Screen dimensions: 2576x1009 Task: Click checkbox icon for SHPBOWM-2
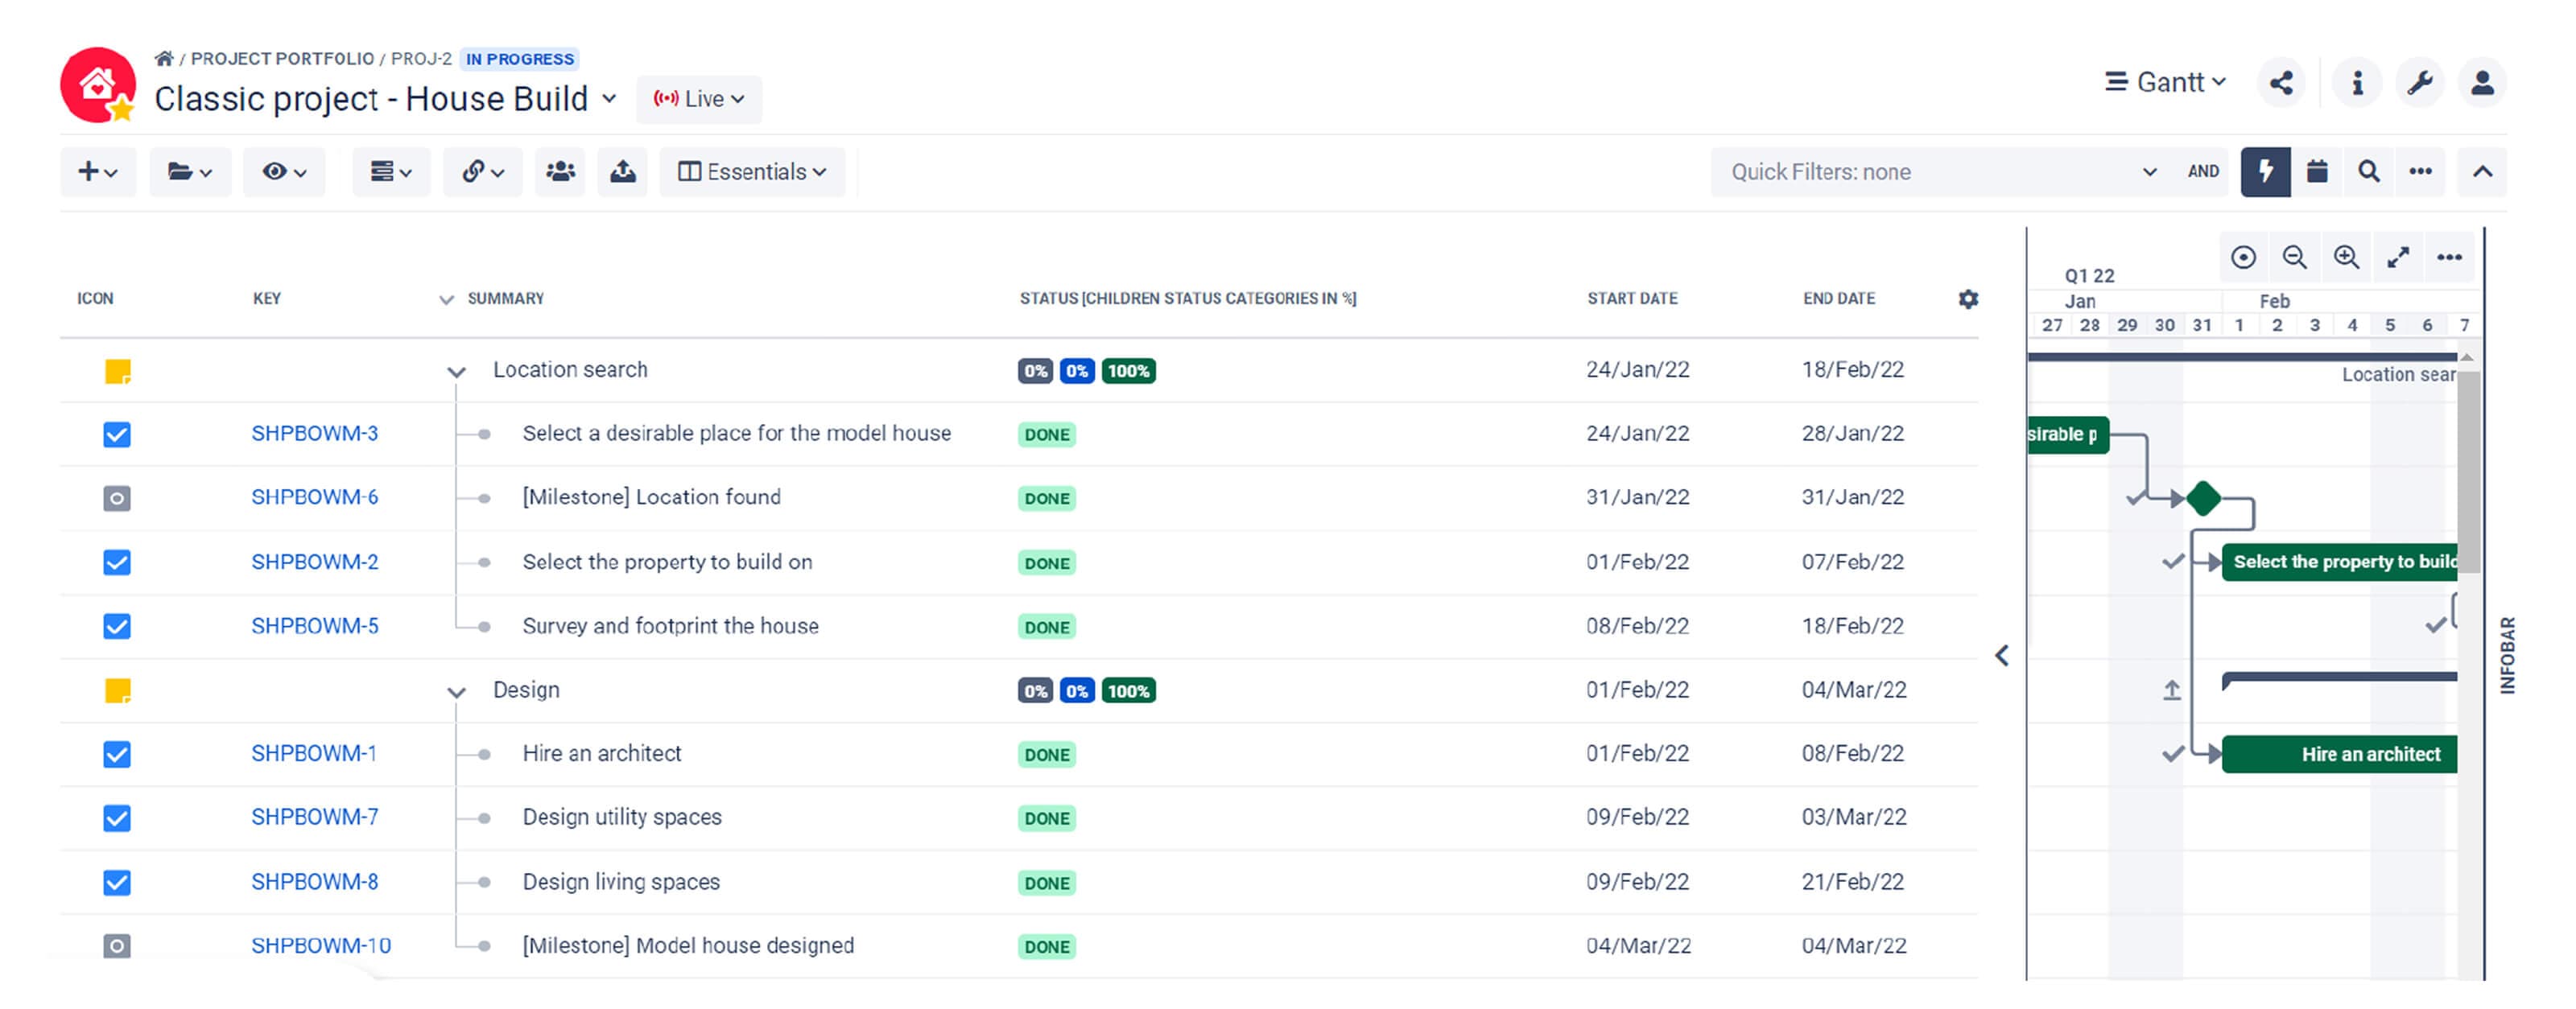coord(117,563)
